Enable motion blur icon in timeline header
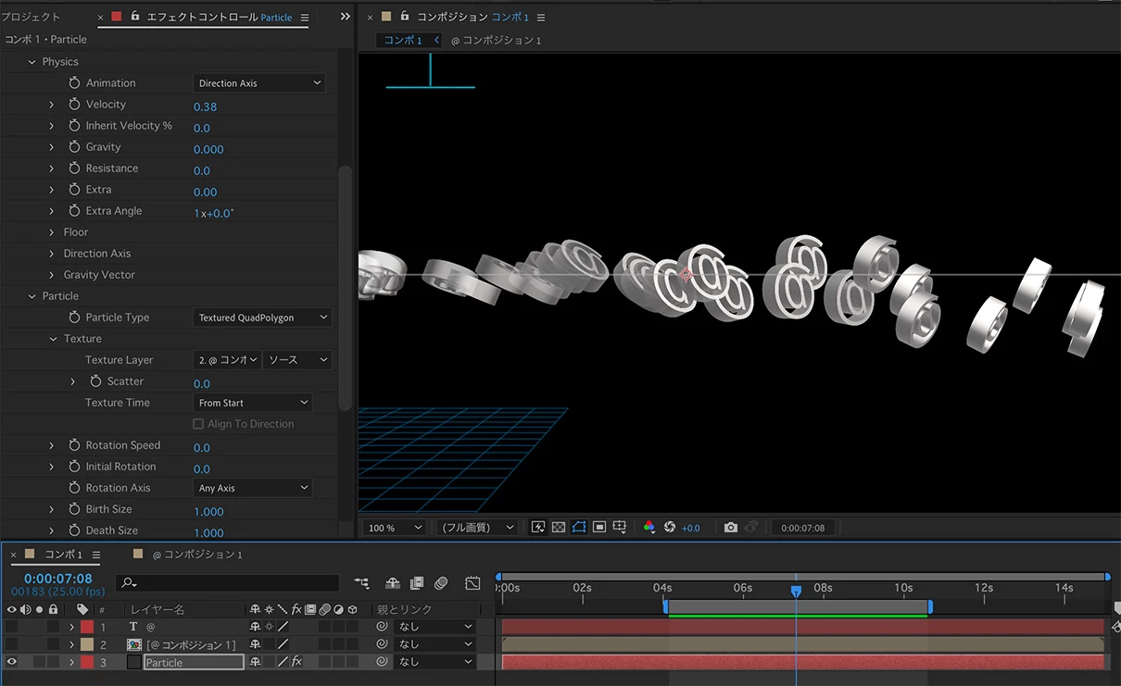This screenshot has height=686, width=1121. pos(441,583)
